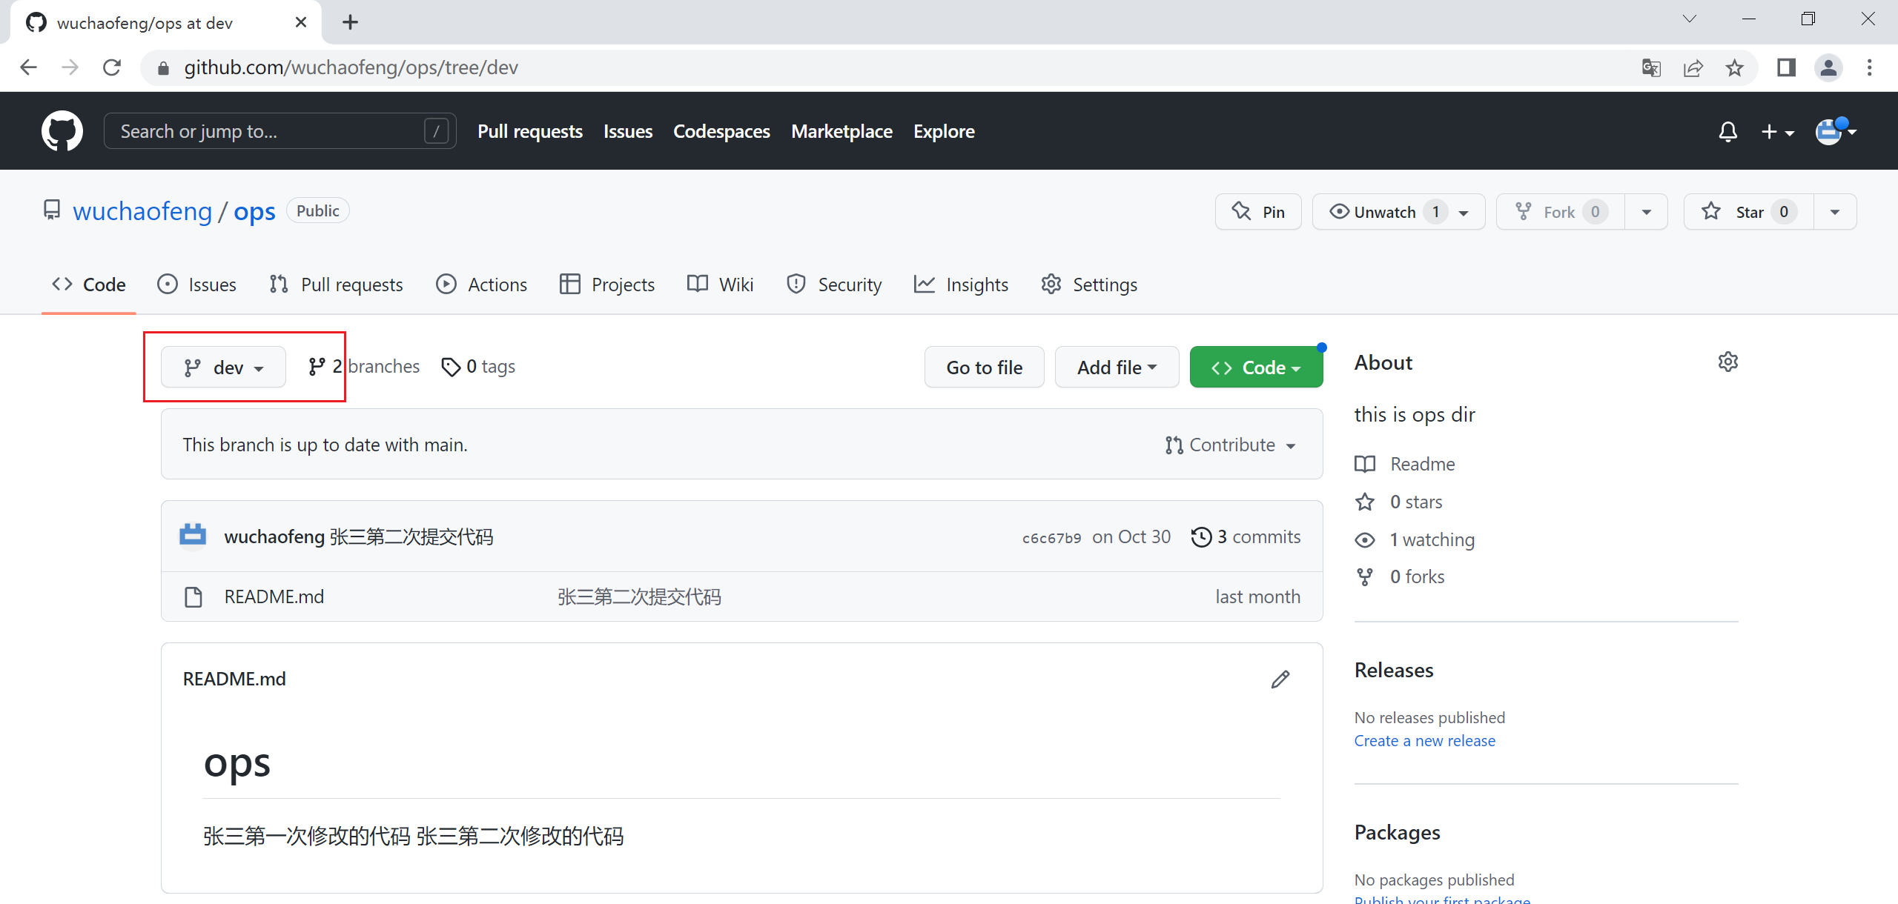The height and width of the screenshot is (904, 1898).
Task: Open the Wiki tab
Action: coord(721,285)
